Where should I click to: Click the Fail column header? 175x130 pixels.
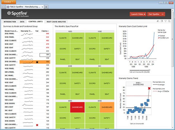point(37,31)
